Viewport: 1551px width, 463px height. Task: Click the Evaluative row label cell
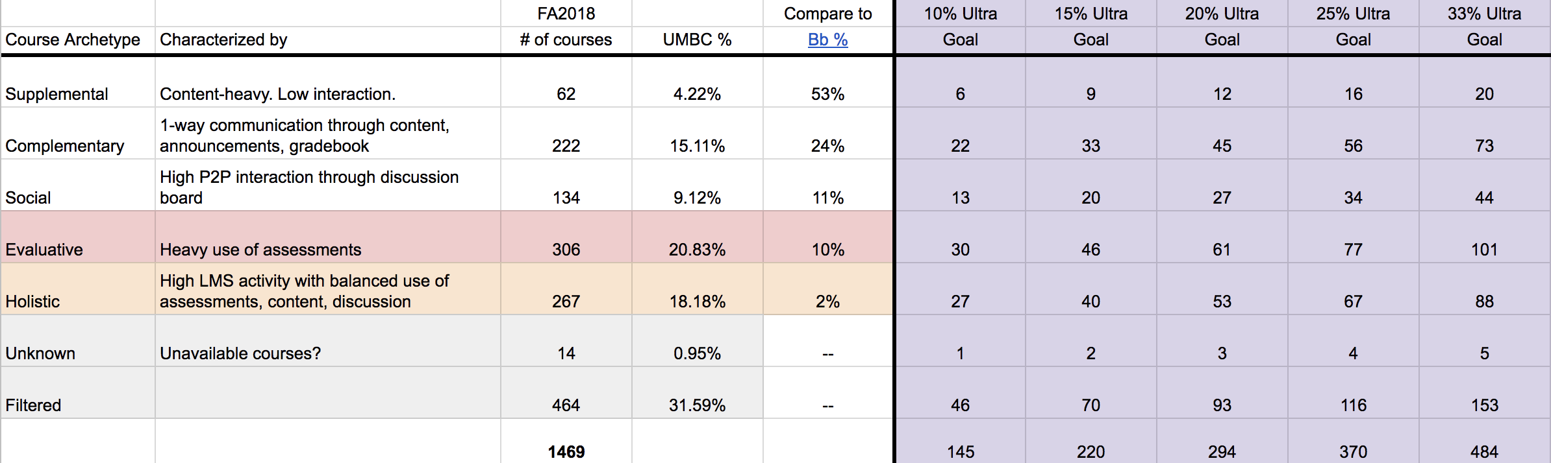tap(44, 250)
